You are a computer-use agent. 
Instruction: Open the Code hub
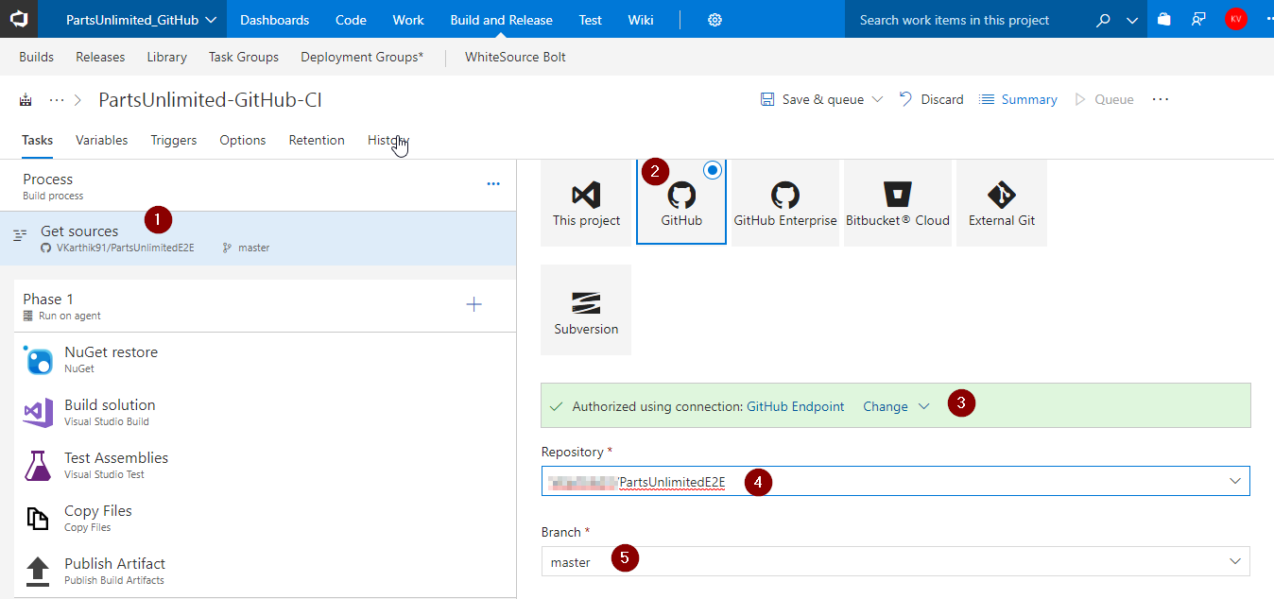click(x=351, y=20)
